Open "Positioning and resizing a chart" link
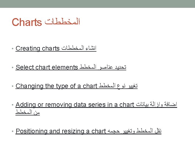Viewport: 195px width, 146px height. 61,131
